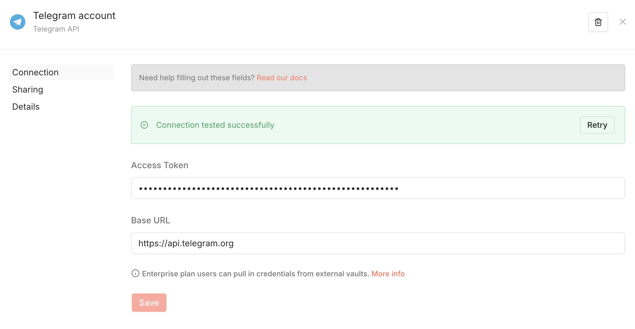635x329 pixels.
Task: Click the Base URL label
Action: click(150, 220)
